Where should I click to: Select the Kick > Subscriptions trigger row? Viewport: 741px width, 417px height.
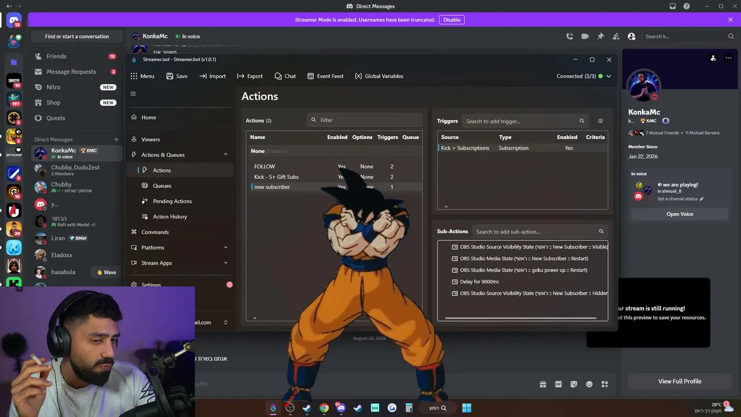click(523, 148)
